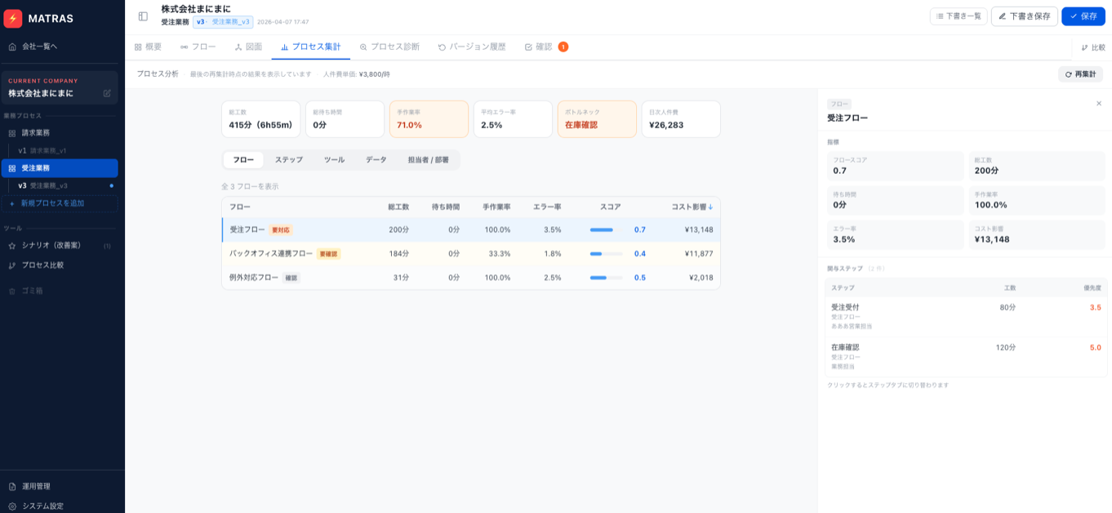Open the v3 受注業務_v3 version selector
The image size is (1112, 513).
coord(223,22)
